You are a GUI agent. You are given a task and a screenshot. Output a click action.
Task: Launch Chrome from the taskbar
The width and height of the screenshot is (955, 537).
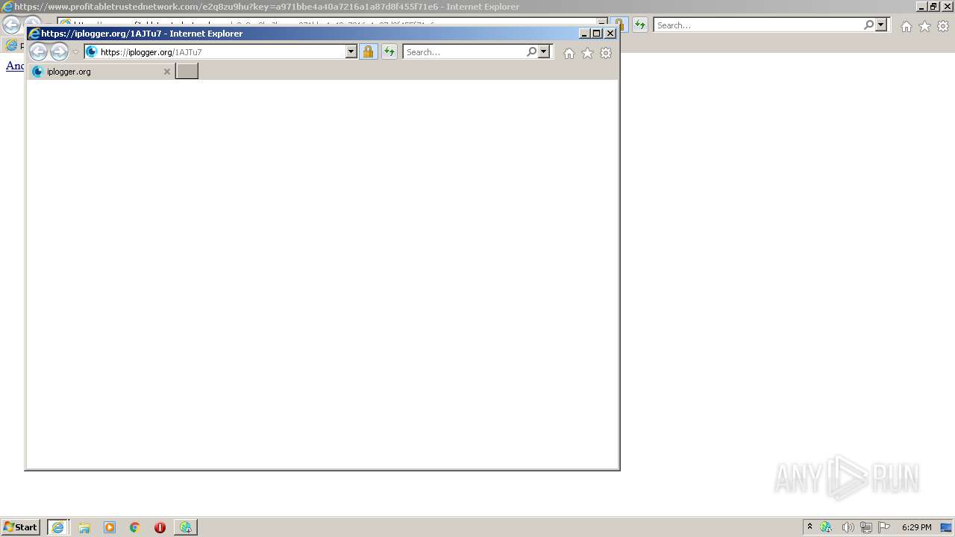(x=135, y=527)
